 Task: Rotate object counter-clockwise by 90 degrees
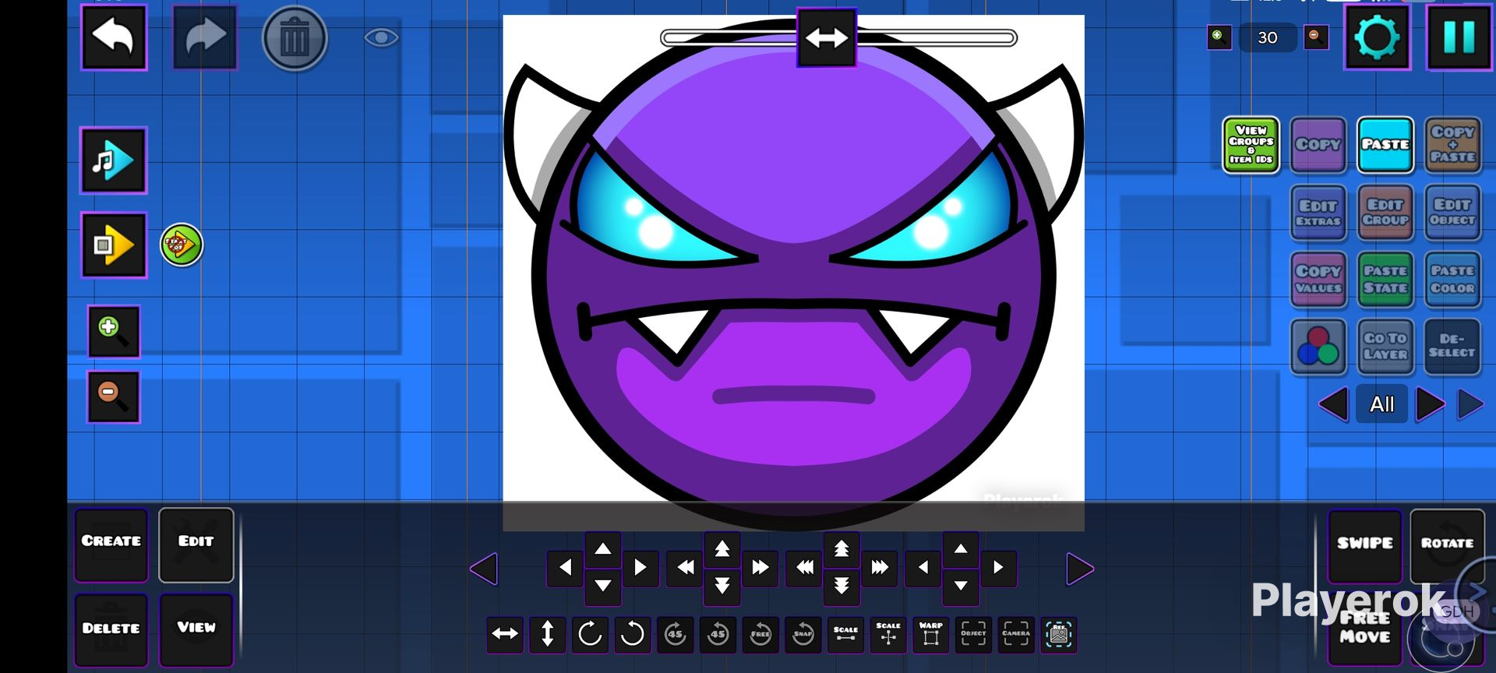pos(633,634)
